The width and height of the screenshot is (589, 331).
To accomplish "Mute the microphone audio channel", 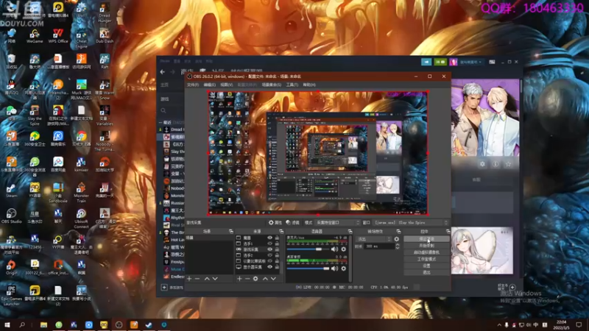I will [x=334, y=249].
